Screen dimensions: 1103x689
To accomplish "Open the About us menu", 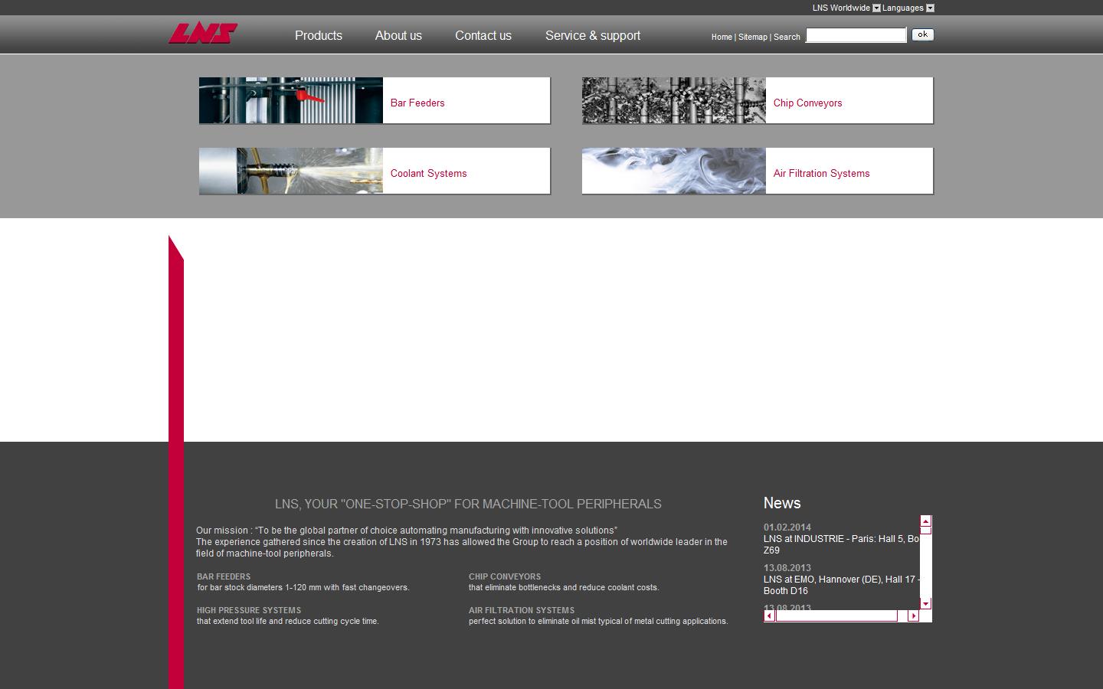I will coord(398,35).
